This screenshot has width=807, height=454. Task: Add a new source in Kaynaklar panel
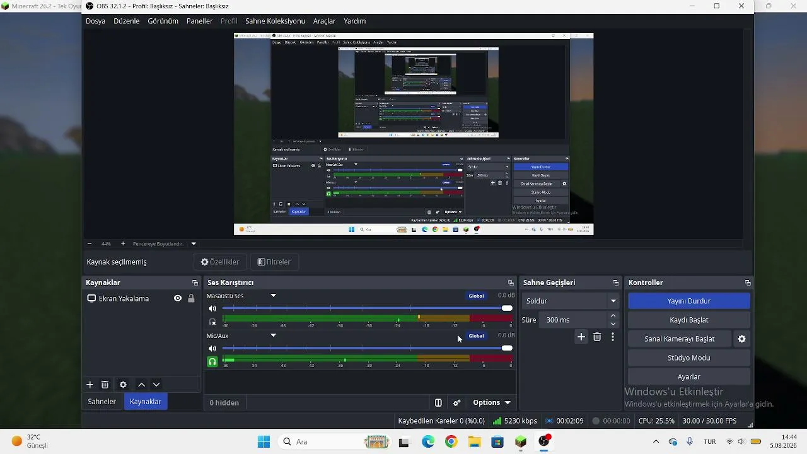[x=90, y=385]
